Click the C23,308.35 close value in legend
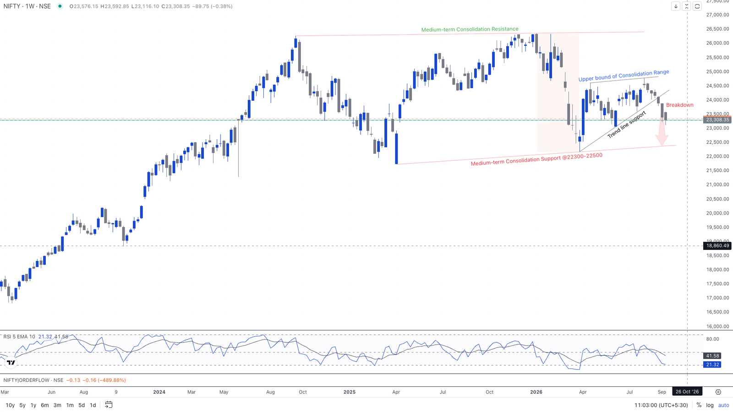 (176, 6)
